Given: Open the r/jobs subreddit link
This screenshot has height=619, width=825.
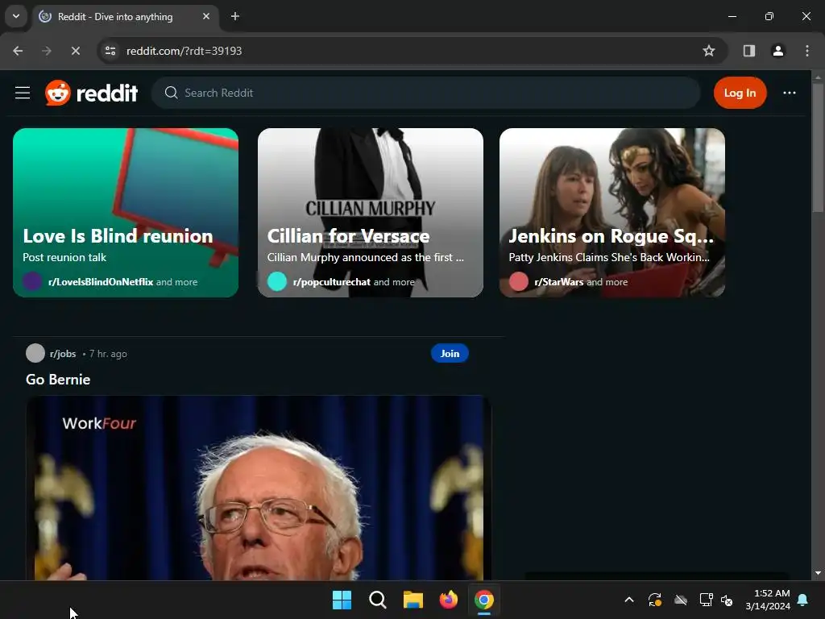Looking at the screenshot, I should pyautogui.click(x=63, y=354).
